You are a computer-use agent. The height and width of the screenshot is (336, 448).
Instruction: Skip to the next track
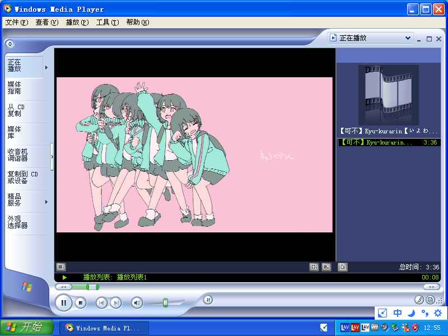(x=115, y=303)
